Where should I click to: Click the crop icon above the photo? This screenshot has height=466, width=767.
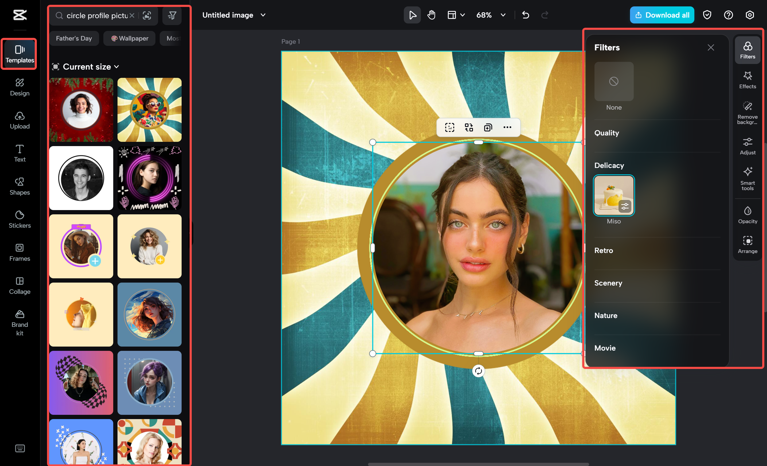[x=449, y=127]
